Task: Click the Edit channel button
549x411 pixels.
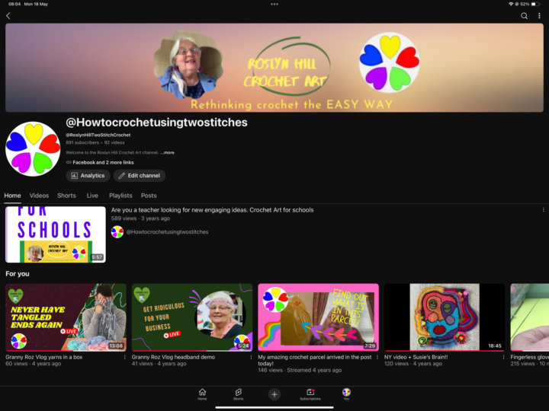Action: 140,176
